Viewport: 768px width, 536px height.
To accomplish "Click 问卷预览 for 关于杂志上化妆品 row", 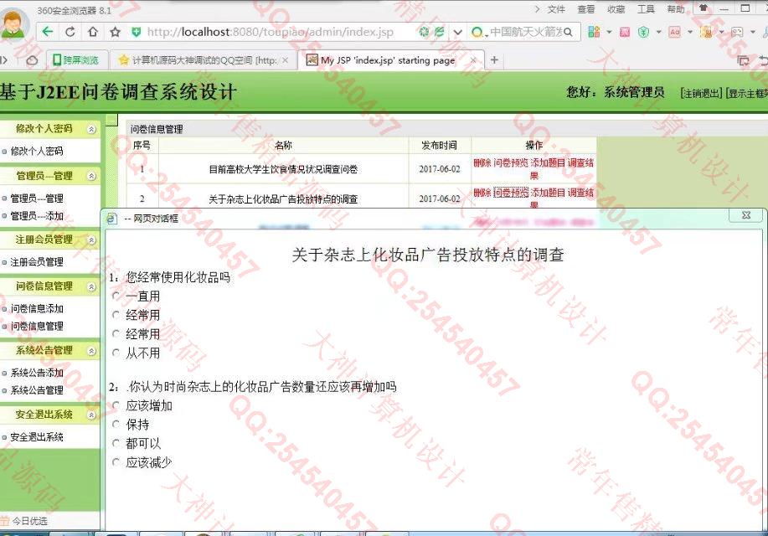I will (x=511, y=193).
